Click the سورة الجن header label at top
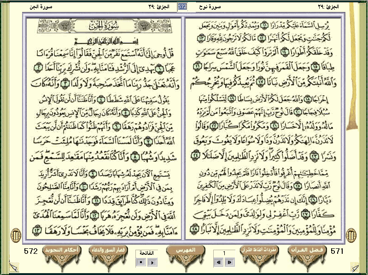The width and height of the screenshot is (368, 275). [x=41, y=6]
